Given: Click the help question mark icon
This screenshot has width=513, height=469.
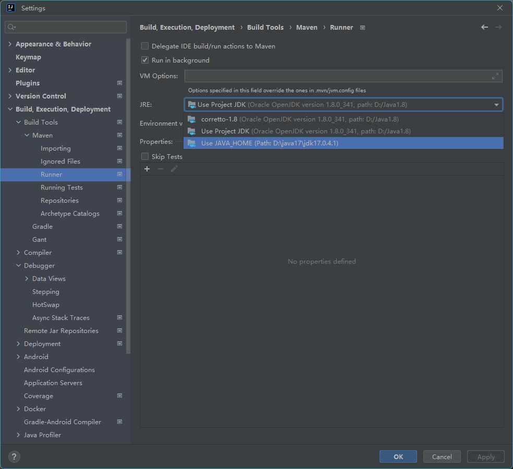Looking at the screenshot, I should click(x=14, y=456).
